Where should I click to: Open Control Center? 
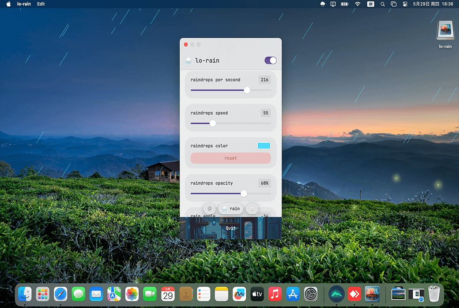click(405, 4)
